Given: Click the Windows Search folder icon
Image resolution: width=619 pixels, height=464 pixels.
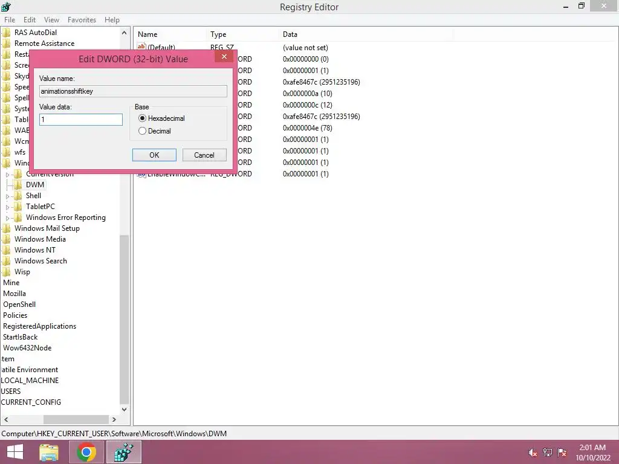Looking at the screenshot, I should (6, 261).
